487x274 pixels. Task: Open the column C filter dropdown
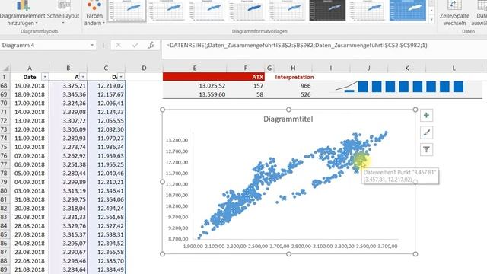click(121, 77)
